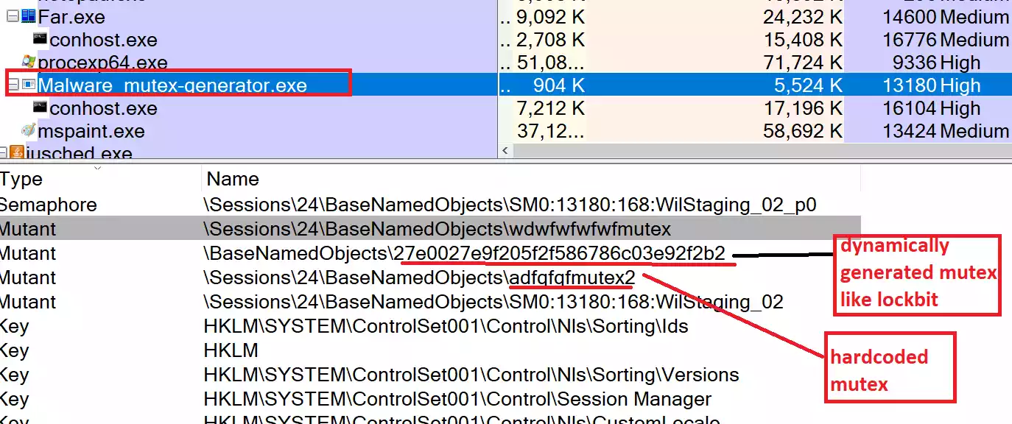Screen dimensions: 1012x424
Task: Select the wdwfwfwfmutex Mutant handle
Action: pyautogui.click(x=430, y=228)
